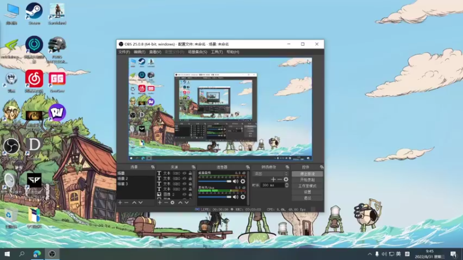Screen dimensions: 463x260
Task: Open OBS Studio desktop shortcut
Action: click(x=11, y=149)
